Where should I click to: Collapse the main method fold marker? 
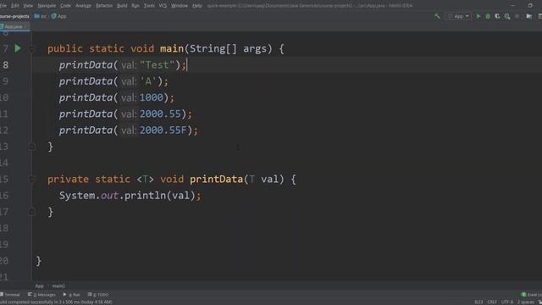[31, 49]
